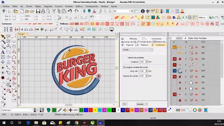Click the red stamp tool icon
224x126 pixels.
pyautogui.click(x=182, y=11)
